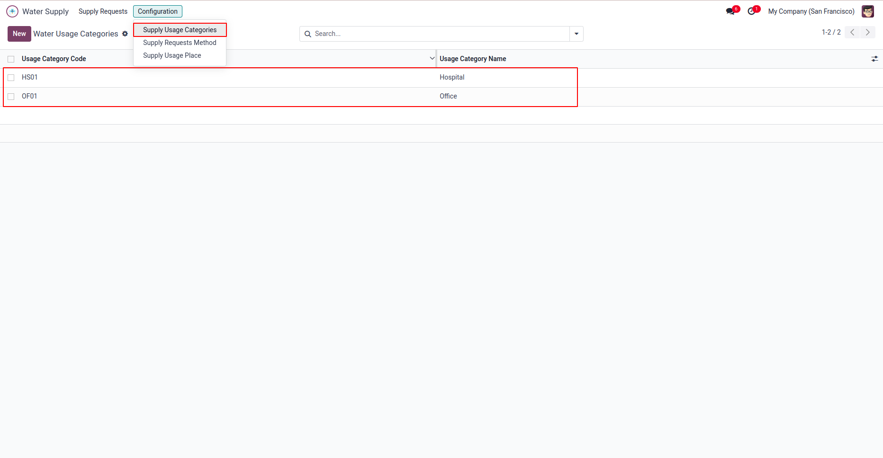Click the Water Usage Categories breadcrumb title
Screen dimensions: 883x458
(76, 34)
